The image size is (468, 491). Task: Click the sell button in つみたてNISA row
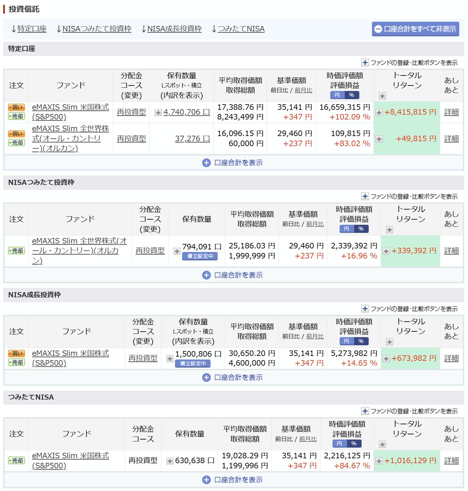[x=16, y=461]
